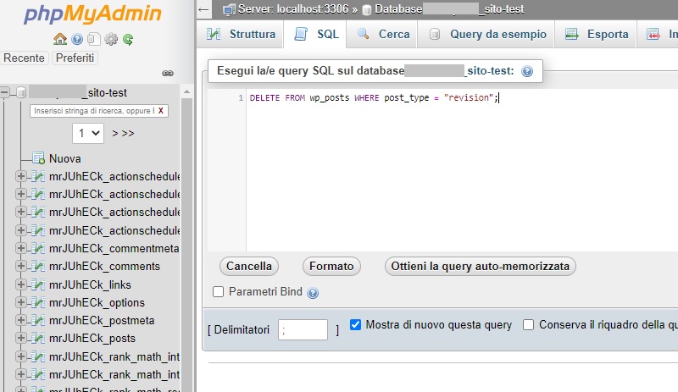
Task: Click inside the SQL query editor
Action: tap(462, 170)
